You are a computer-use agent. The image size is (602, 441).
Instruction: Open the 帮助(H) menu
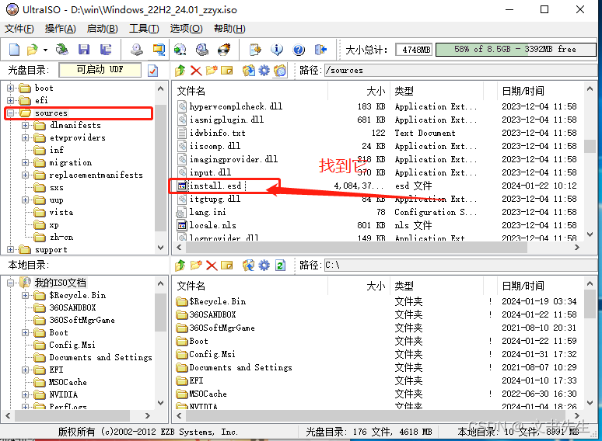point(229,29)
